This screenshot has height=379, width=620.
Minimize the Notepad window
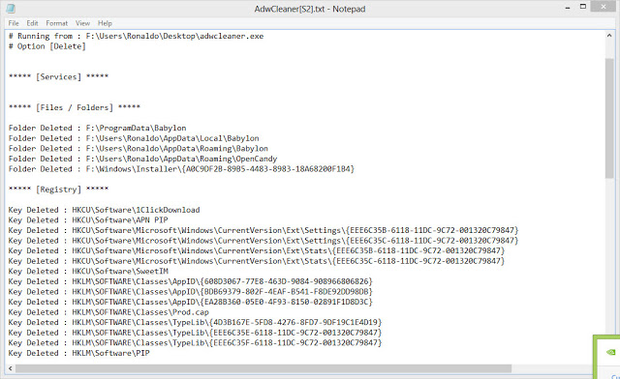568,8
